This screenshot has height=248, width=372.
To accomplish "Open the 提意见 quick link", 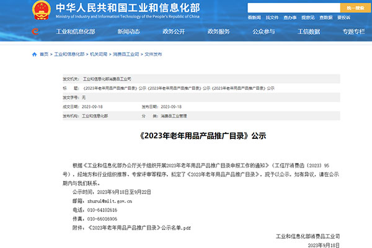I will pyautogui.click(x=308, y=17).
